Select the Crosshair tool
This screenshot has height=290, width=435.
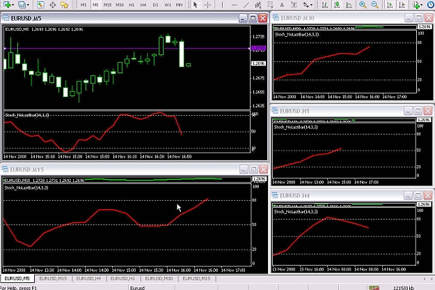(207, 5)
